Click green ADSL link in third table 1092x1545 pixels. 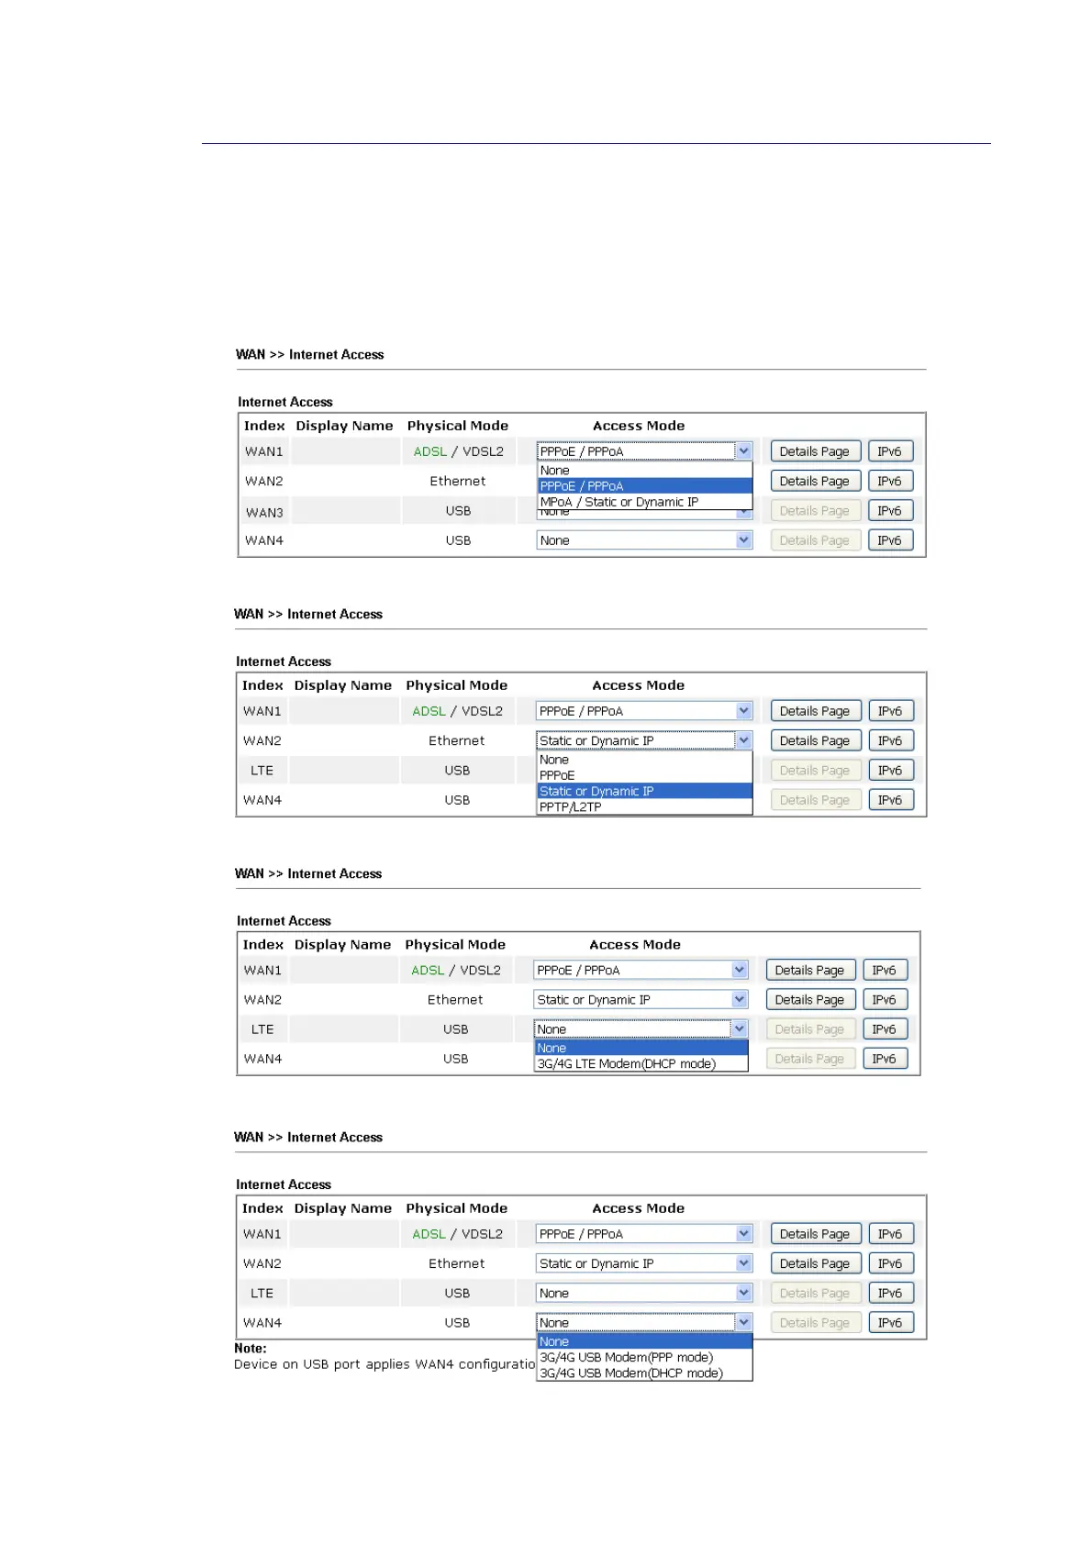(428, 970)
